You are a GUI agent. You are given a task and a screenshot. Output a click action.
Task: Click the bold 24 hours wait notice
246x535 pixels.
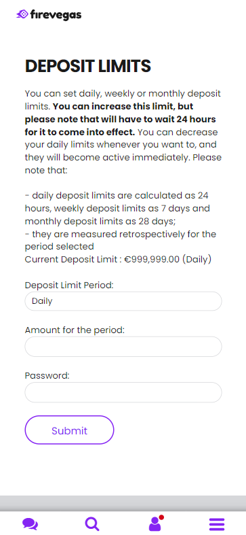pyautogui.click(x=120, y=119)
